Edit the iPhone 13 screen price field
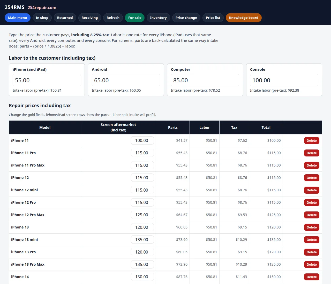The width and height of the screenshot is (331, 284). pos(142,227)
